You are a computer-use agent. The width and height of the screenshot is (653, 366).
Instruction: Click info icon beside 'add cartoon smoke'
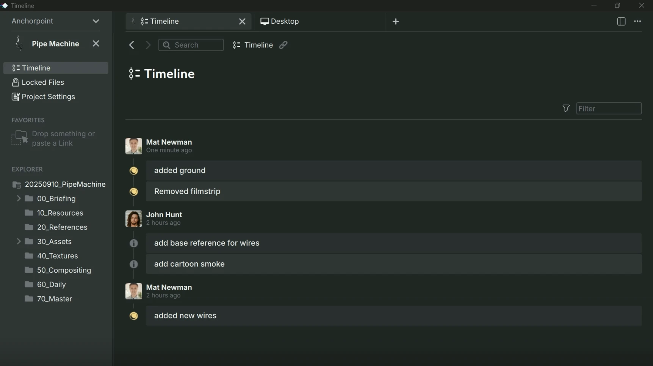[x=133, y=264]
